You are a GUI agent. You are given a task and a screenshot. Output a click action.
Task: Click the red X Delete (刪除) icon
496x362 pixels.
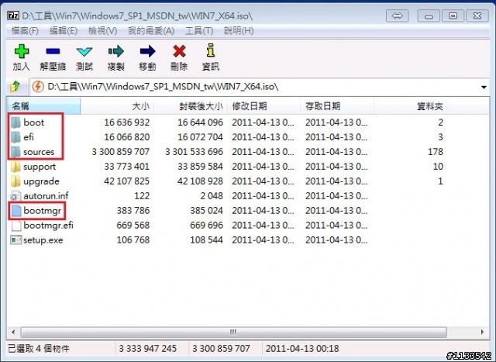[x=179, y=51]
